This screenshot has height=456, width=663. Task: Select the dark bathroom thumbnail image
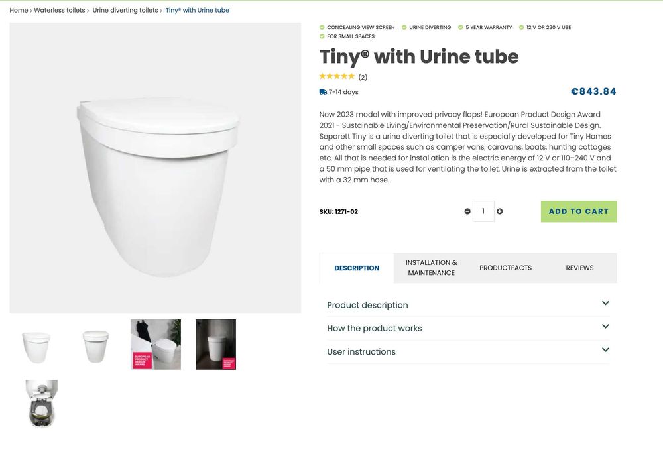click(x=215, y=345)
